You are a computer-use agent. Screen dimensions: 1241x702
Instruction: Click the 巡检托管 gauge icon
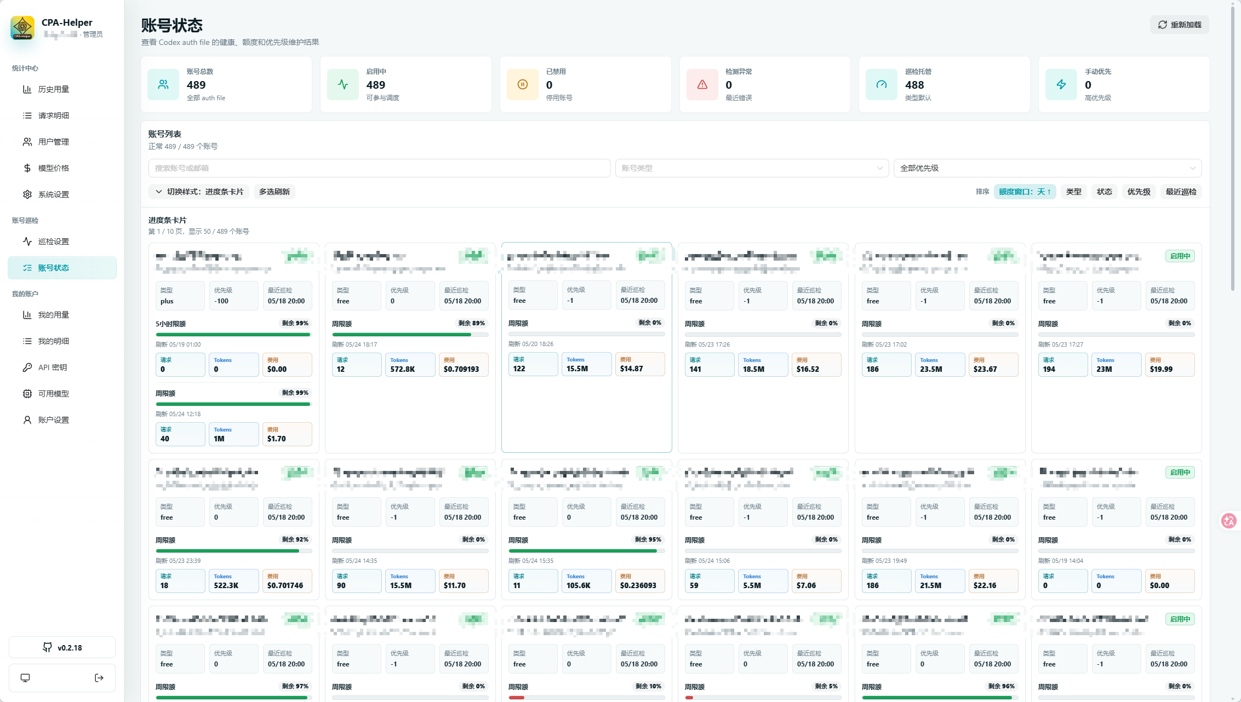(882, 84)
